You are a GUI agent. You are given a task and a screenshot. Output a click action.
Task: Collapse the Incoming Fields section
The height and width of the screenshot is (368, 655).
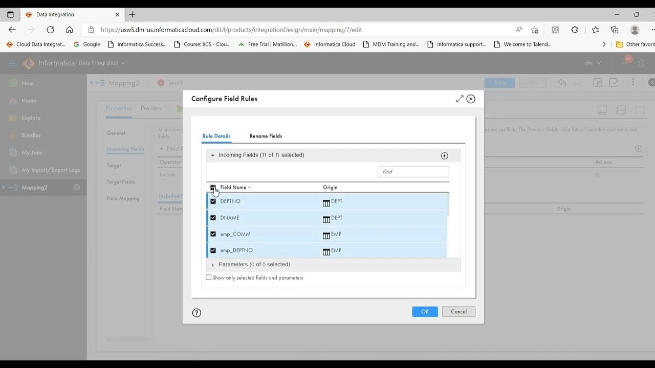click(x=213, y=155)
